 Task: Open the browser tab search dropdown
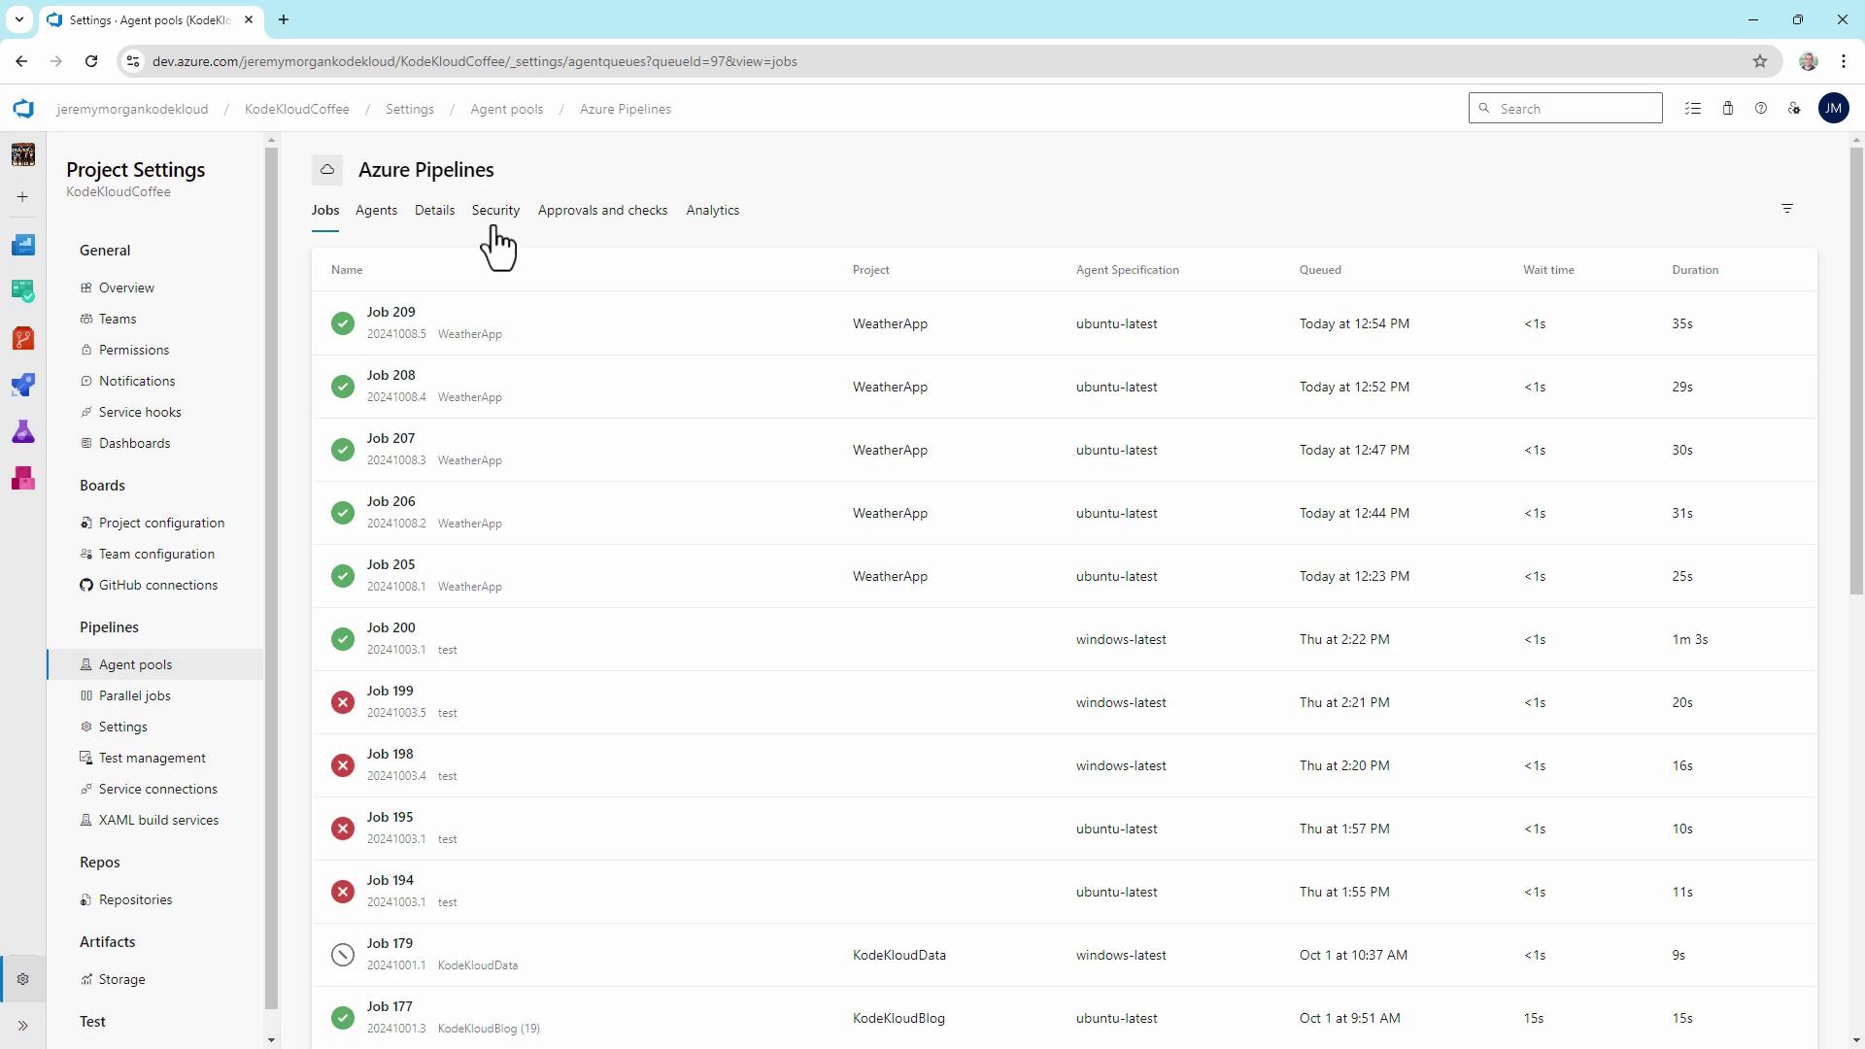[18, 19]
